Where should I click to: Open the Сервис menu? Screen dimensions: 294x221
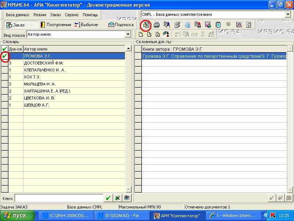click(72, 15)
